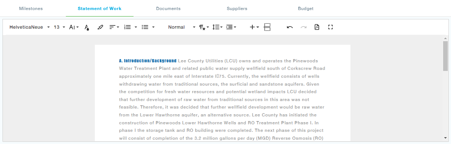451x144 pixels.
Task: Switch to the Milestones tab
Action: [31, 9]
